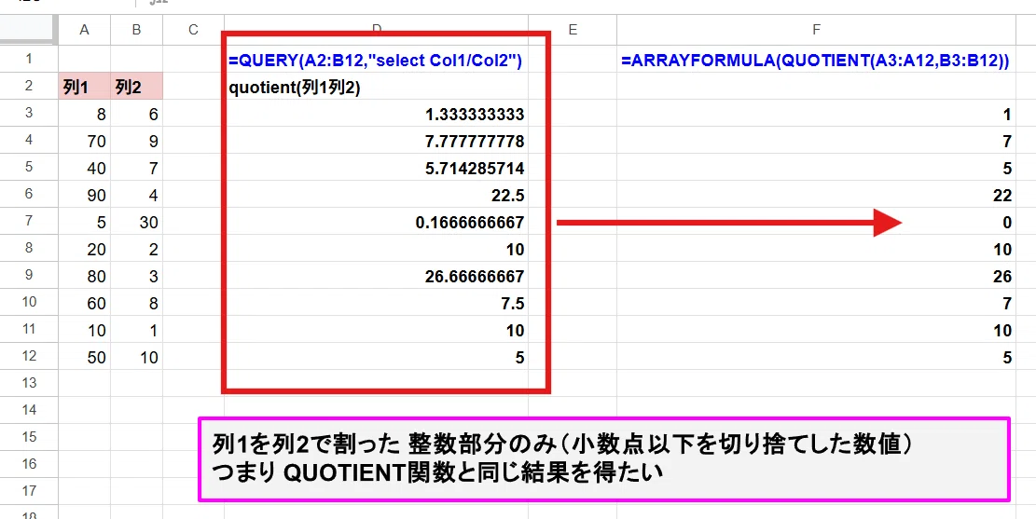Select the 列1 header cell
Viewport: 1036px width, 519px height.
[x=84, y=86]
